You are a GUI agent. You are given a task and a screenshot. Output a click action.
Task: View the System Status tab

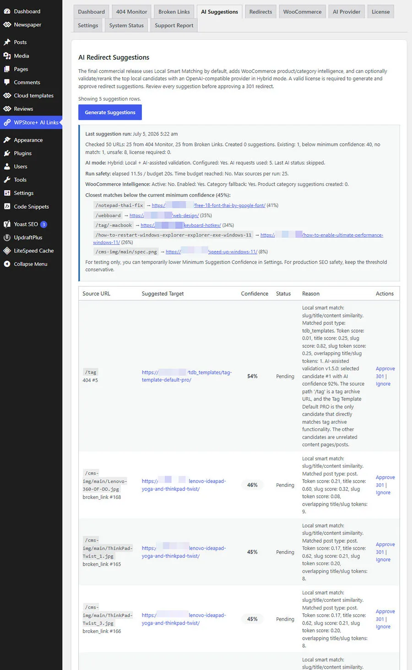pos(126,25)
